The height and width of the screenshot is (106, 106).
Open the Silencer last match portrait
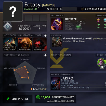[57, 24]
